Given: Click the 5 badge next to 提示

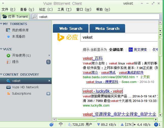Looking at the screenshot, I should click(48, 62).
